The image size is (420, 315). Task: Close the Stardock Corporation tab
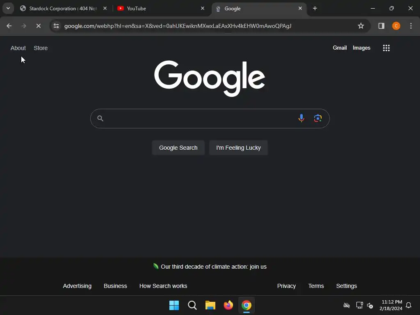pos(105,8)
